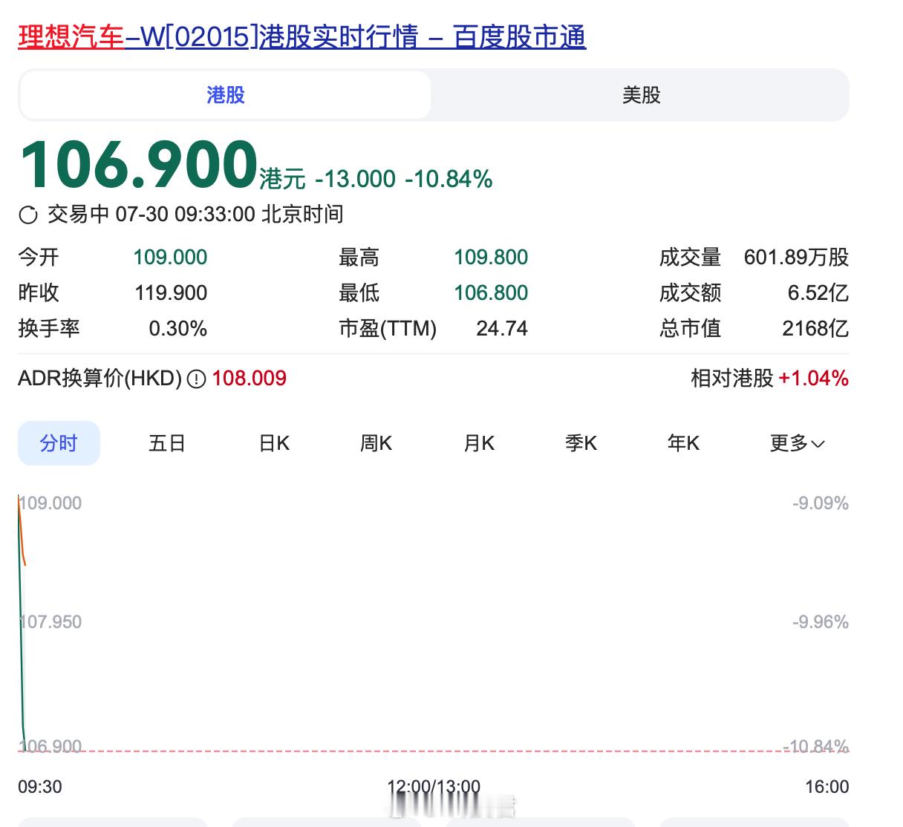903x827 pixels.
Task: Click the 成交额 value 6.52亿
Action: click(x=818, y=292)
